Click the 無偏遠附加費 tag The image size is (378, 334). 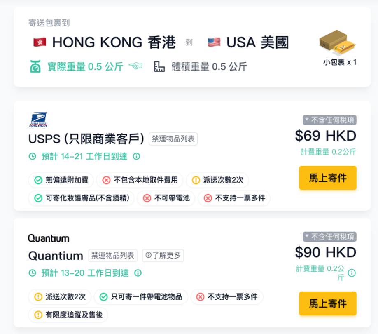click(61, 180)
